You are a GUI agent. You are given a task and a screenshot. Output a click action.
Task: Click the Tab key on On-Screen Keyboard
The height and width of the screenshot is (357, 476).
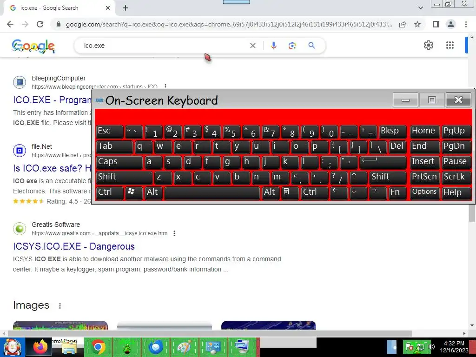(x=114, y=147)
